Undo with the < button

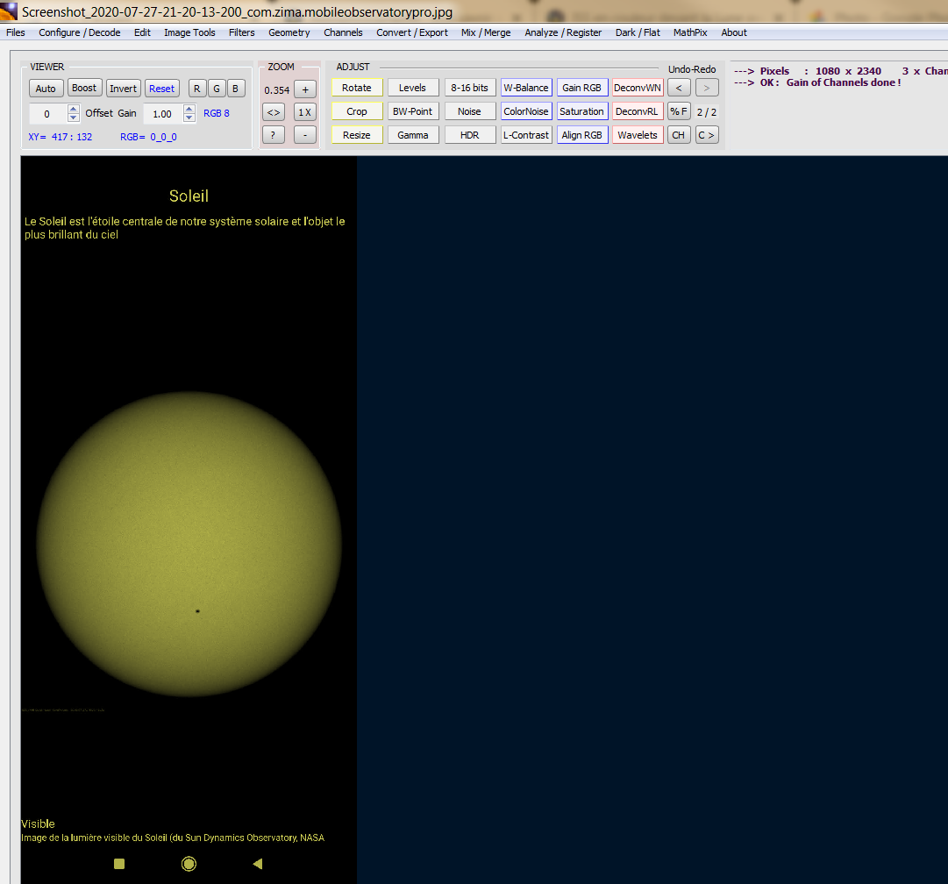point(679,88)
